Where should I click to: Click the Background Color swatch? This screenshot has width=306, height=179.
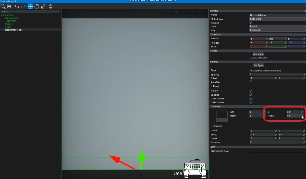pos(277,151)
